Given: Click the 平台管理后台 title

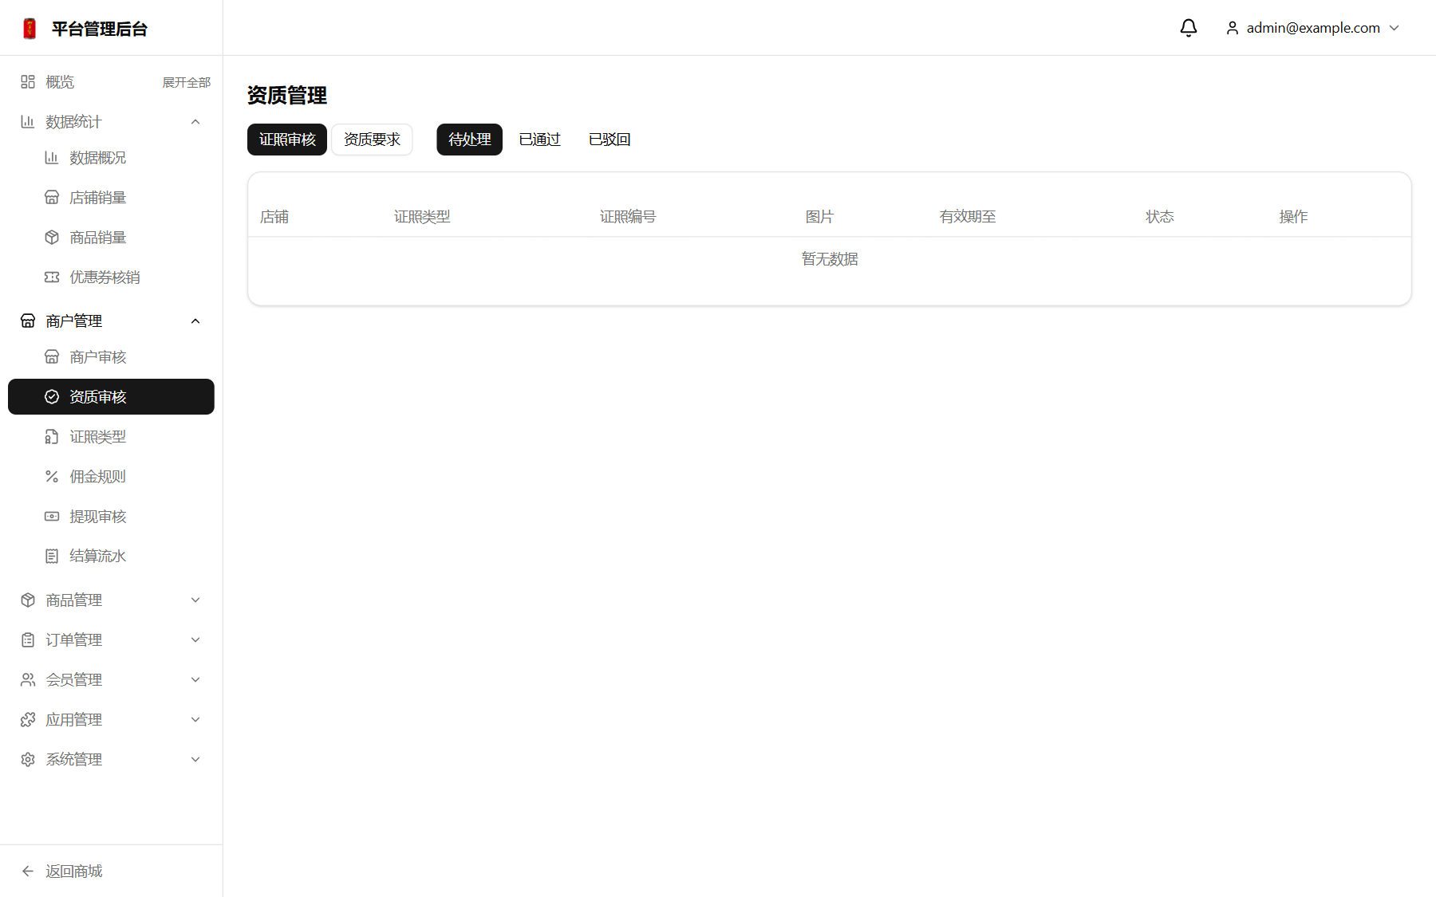Looking at the screenshot, I should pos(100,29).
